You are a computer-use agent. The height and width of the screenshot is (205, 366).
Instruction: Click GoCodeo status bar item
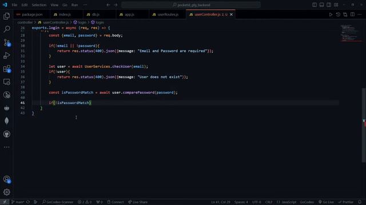pyautogui.click(x=307, y=202)
